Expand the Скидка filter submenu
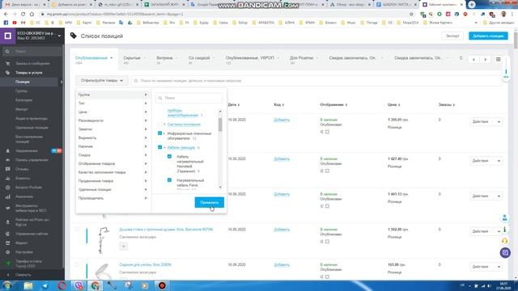The height and width of the screenshot is (291, 518). pyautogui.click(x=113, y=155)
